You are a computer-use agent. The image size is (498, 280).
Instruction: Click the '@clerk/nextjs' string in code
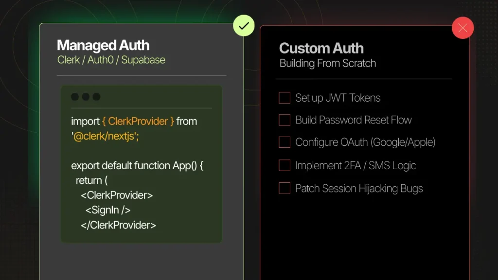tap(105, 137)
